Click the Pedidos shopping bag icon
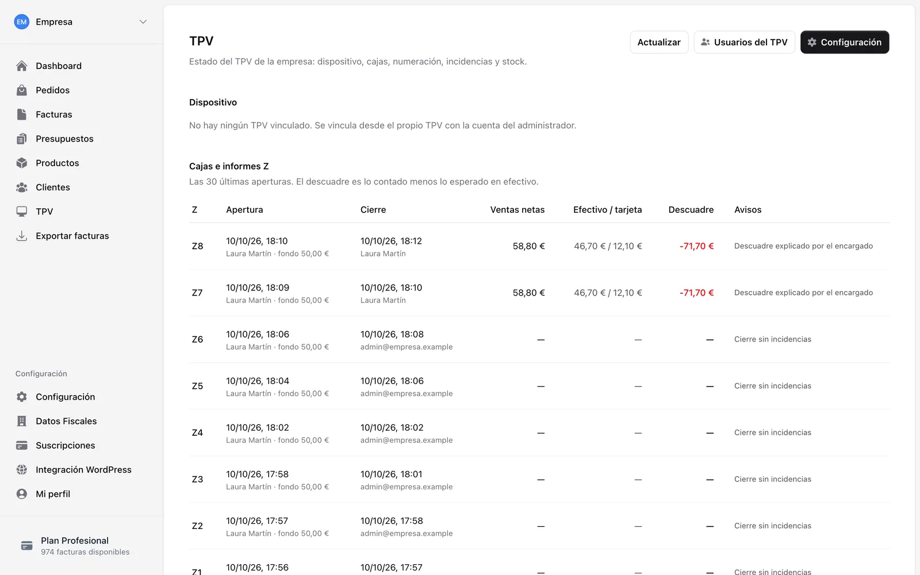The image size is (920, 575). coord(22,90)
